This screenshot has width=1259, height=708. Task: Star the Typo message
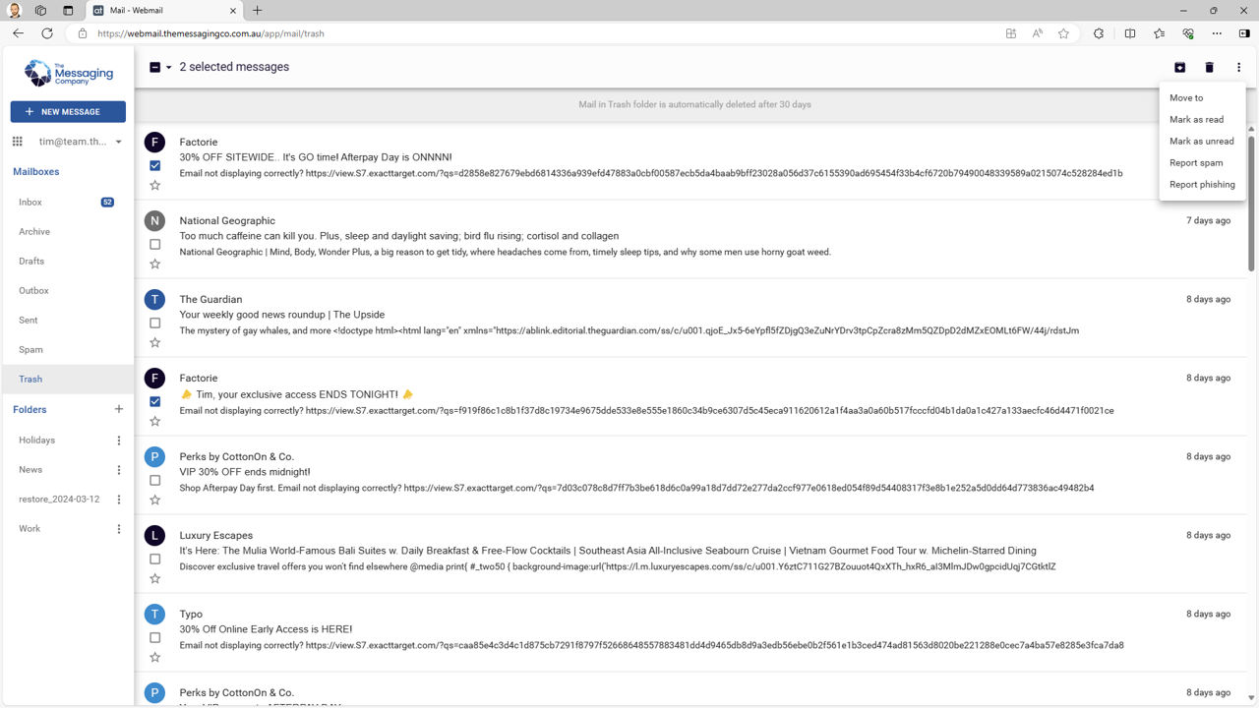[x=154, y=657]
